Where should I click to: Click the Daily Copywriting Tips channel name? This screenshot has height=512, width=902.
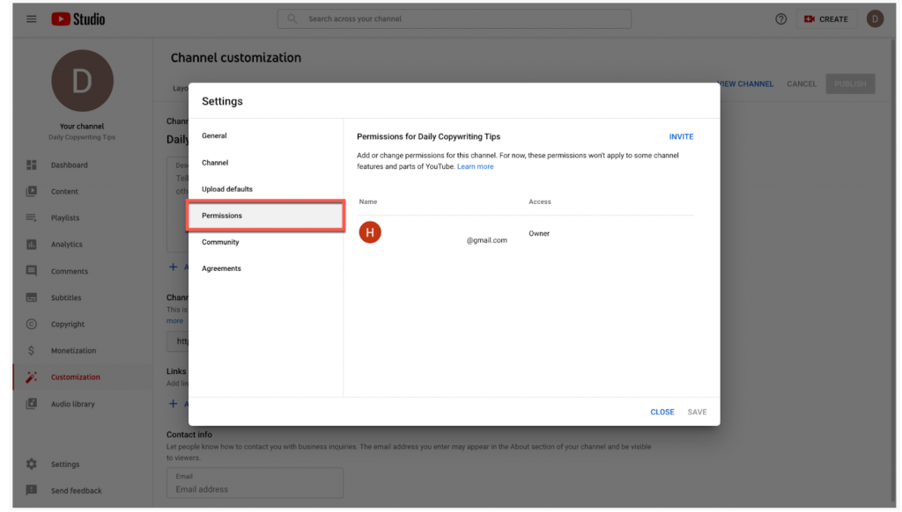[x=82, y=137]
